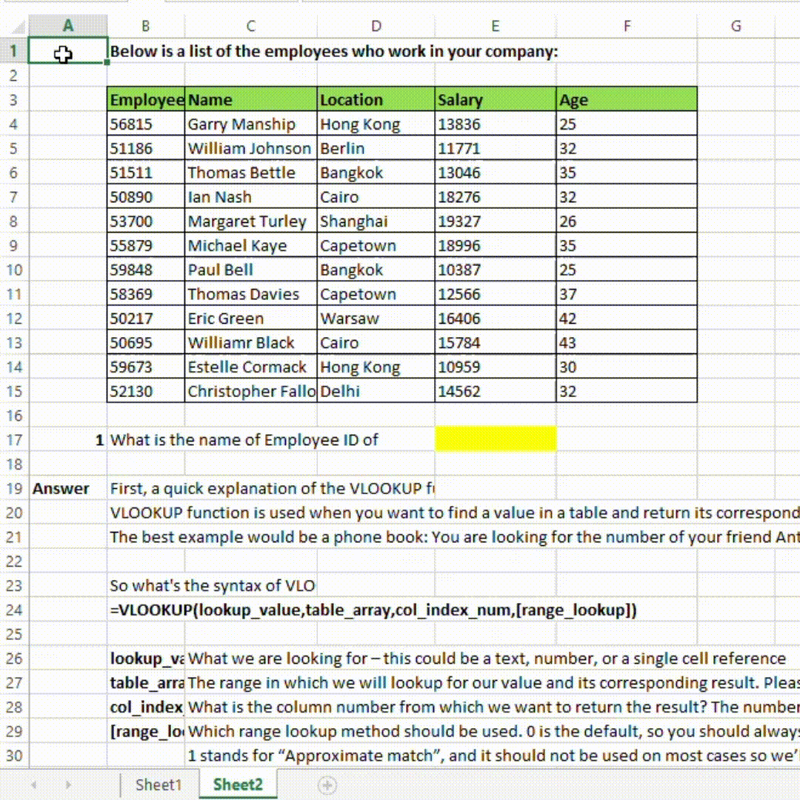Select column E header
The height and width of the screenshot is (800, 800).
click(x=495, y=25)
